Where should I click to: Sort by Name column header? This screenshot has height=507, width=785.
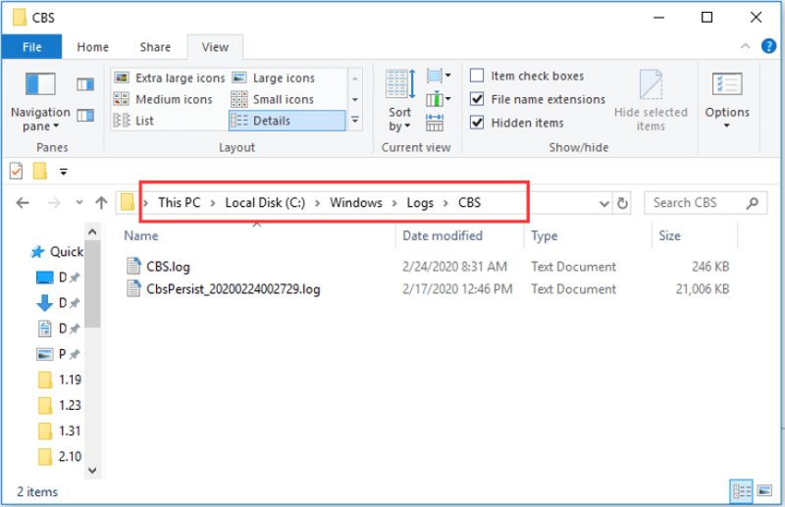141,235
